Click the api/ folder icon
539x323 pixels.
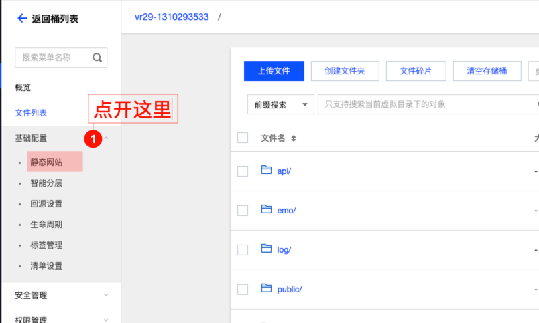(x=266, y=170)
